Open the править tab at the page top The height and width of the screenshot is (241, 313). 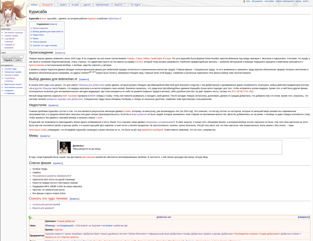pyautogui.click(x=63, y=5)
